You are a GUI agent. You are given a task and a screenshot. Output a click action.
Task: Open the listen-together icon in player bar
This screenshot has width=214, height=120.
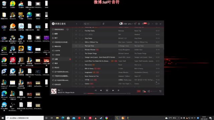point(144,91)
